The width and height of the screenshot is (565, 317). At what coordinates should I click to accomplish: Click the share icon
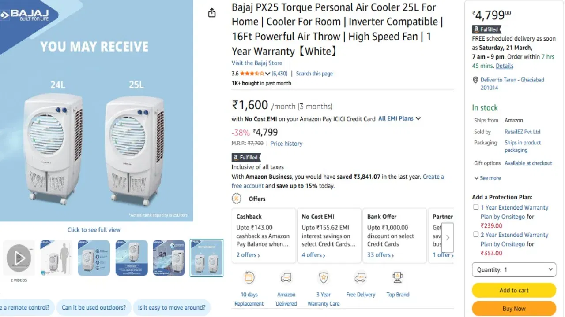click(x=211, y=13)
